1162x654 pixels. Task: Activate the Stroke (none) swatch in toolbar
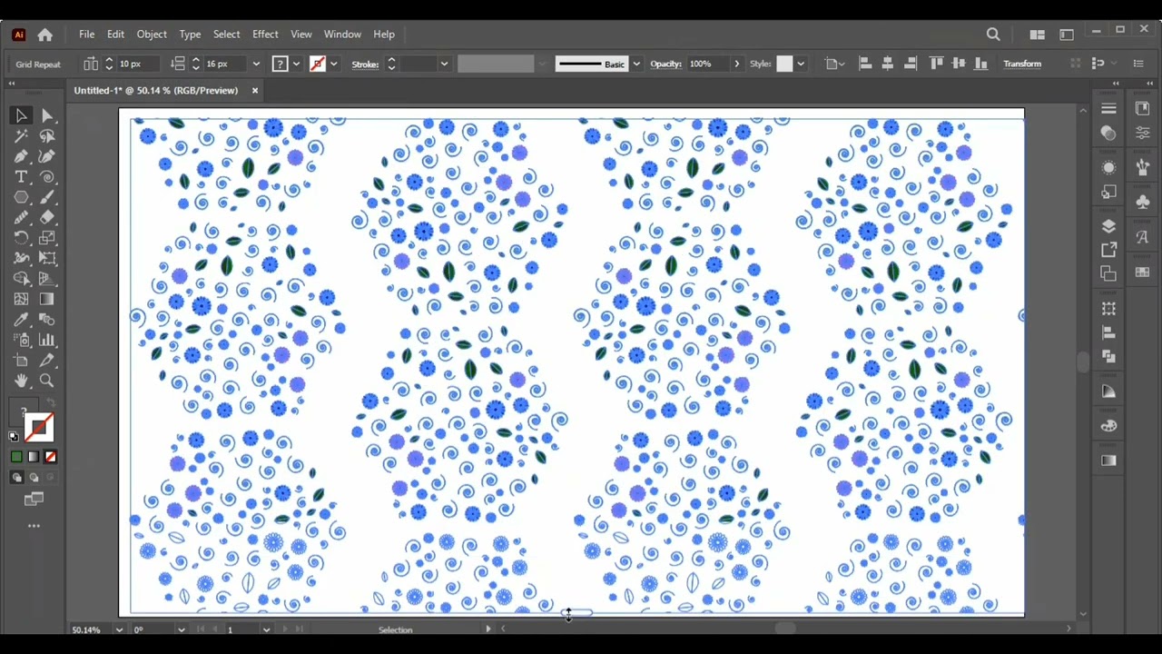click(38, 428)
